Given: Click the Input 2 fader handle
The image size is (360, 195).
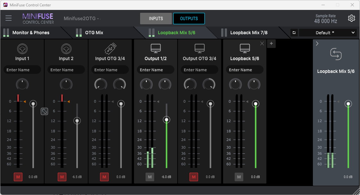Looking at the screenshot, I should point(77,121).
